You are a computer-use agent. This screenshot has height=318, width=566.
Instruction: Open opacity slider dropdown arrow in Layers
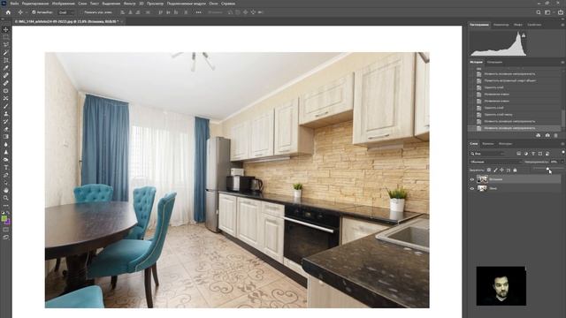pos(562,162)
